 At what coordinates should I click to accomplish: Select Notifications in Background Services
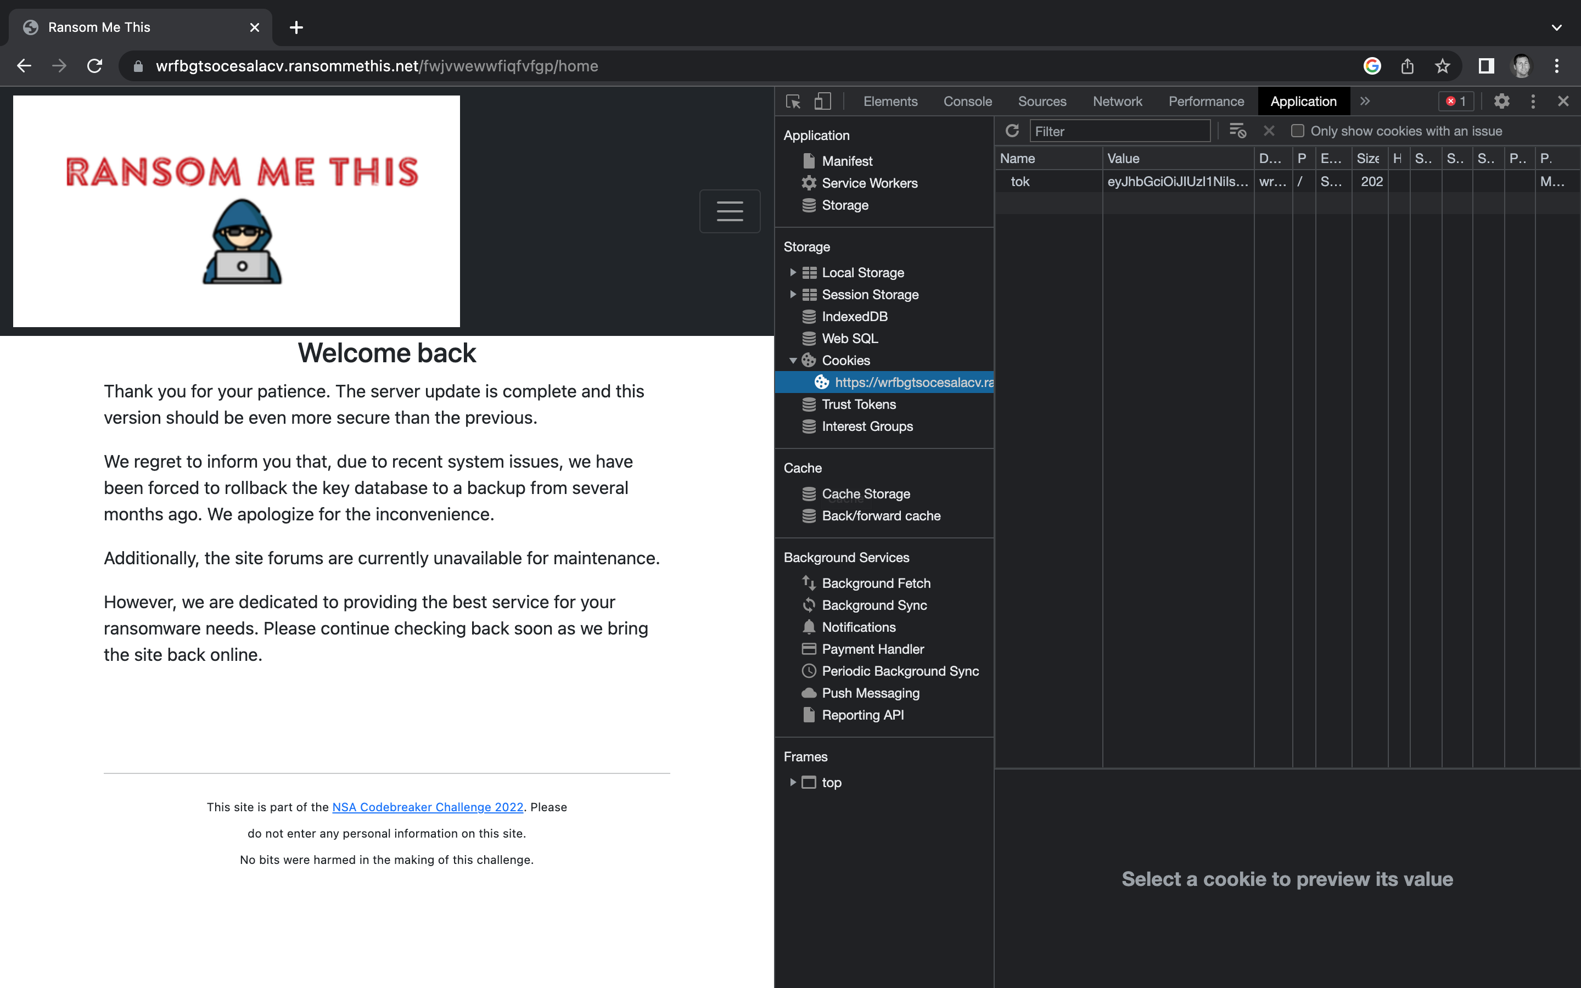(859, 627)
